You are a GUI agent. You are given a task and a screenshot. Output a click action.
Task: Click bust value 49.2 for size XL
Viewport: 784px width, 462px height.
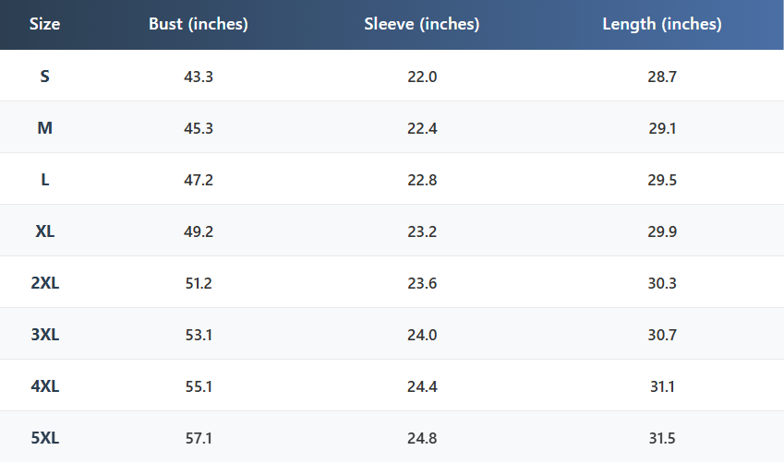coord(199,231)
